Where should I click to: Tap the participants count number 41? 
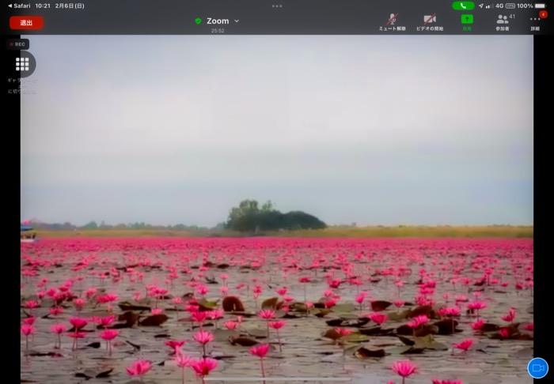pos(512,17)
